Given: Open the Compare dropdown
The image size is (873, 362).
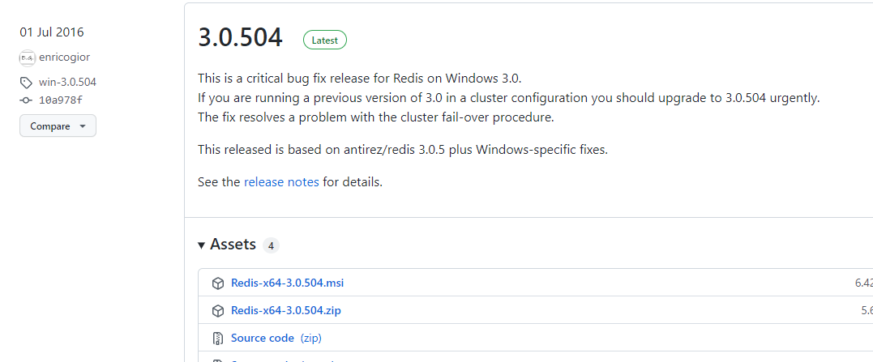Looking at the screenshot, I should 58,126.
